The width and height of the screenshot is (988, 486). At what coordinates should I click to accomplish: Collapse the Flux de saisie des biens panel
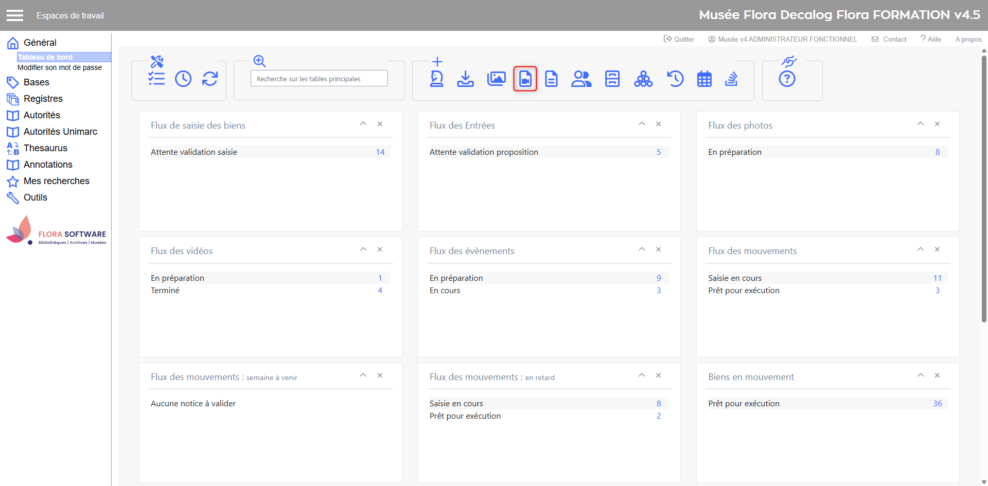tap(363, 124)
